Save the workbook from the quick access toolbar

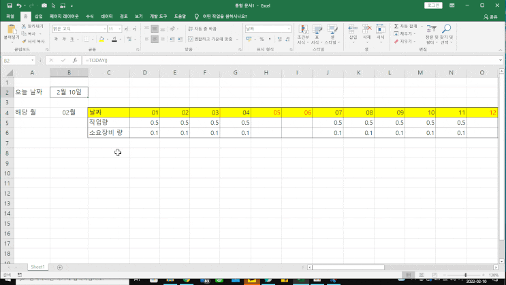coord(10,5)
